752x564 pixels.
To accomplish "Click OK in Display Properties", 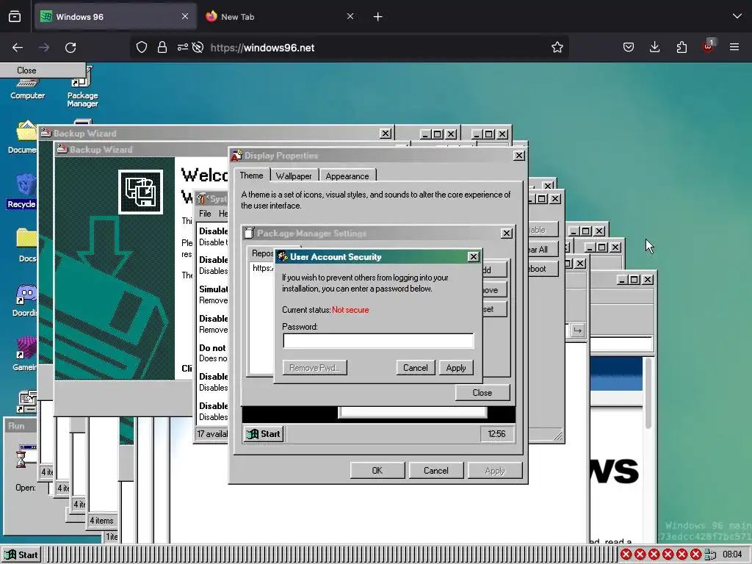I will tap(377, 471).
